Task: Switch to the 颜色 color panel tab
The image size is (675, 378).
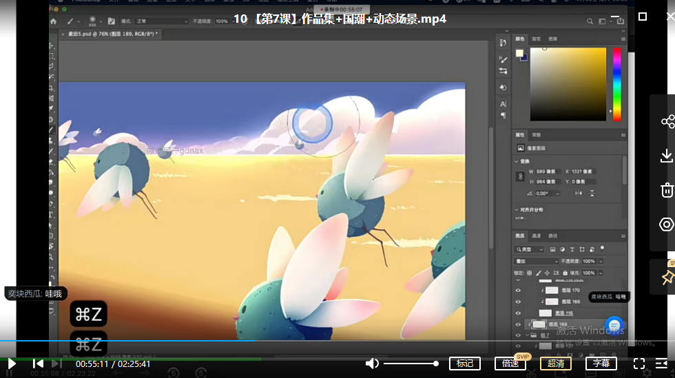Action: [520, 39]
